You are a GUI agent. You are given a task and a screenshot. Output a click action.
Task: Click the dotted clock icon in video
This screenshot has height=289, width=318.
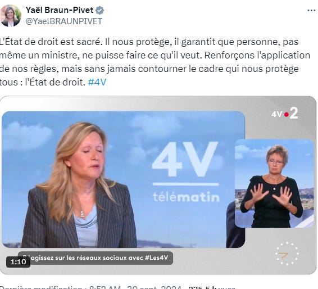287,254
